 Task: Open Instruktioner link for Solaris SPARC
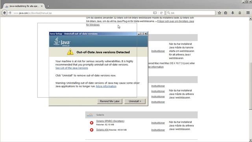(x=158, y=123)
